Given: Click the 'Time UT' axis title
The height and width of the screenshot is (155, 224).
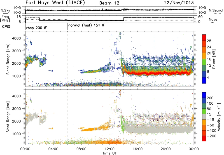Looking at the screenshot, I should point(109,153).
